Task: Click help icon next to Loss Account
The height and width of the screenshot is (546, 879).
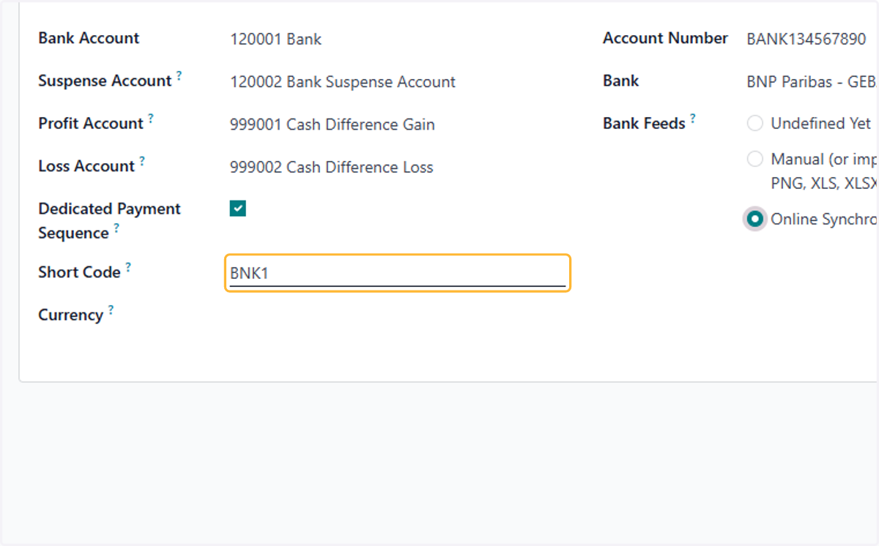Action: [x=142, y=160]
